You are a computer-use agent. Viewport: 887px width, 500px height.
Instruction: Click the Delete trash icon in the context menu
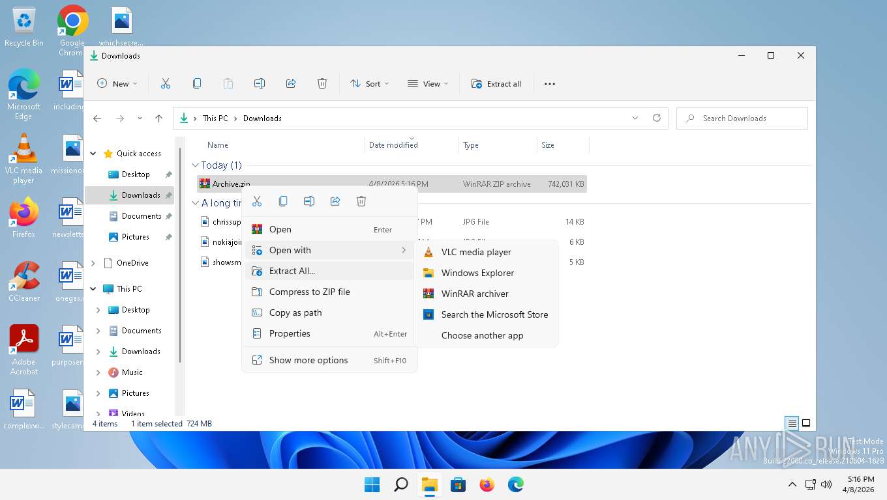(361, 201)
